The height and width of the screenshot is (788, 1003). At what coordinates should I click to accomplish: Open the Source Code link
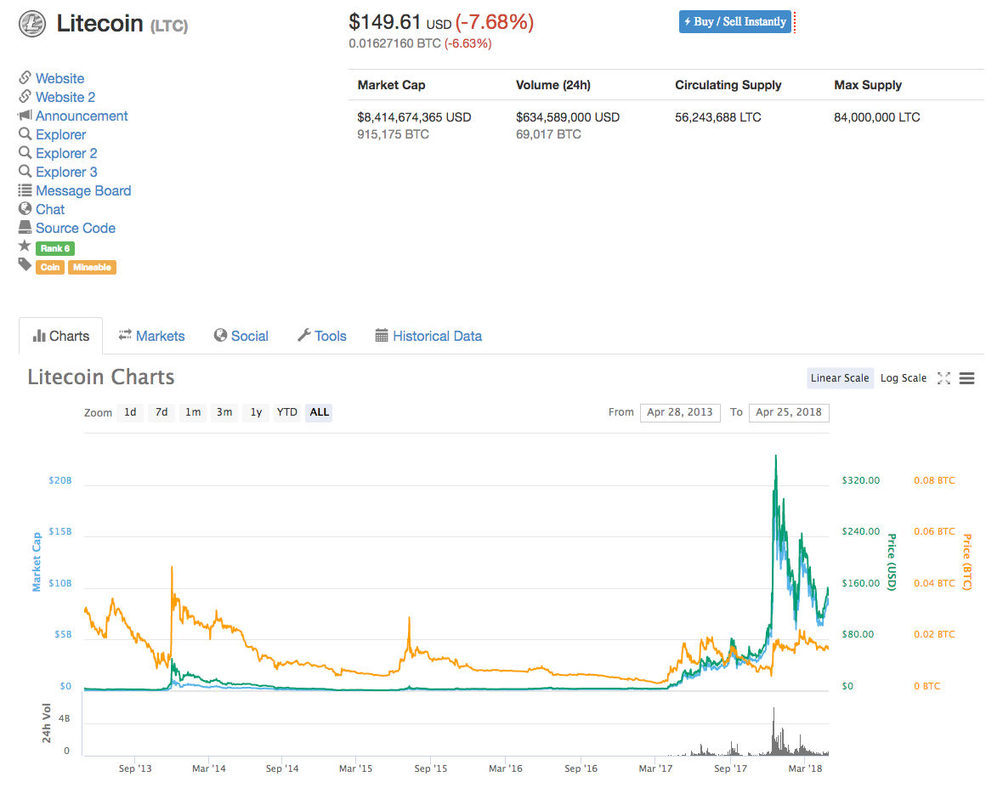click(76, 228)
